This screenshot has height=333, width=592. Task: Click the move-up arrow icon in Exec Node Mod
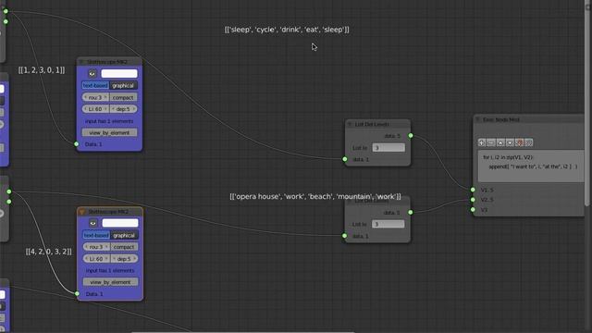[500, 142]
